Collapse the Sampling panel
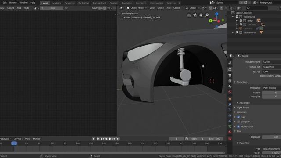Image resolution: width=281 pixels, height=158 pixels. 235,82
